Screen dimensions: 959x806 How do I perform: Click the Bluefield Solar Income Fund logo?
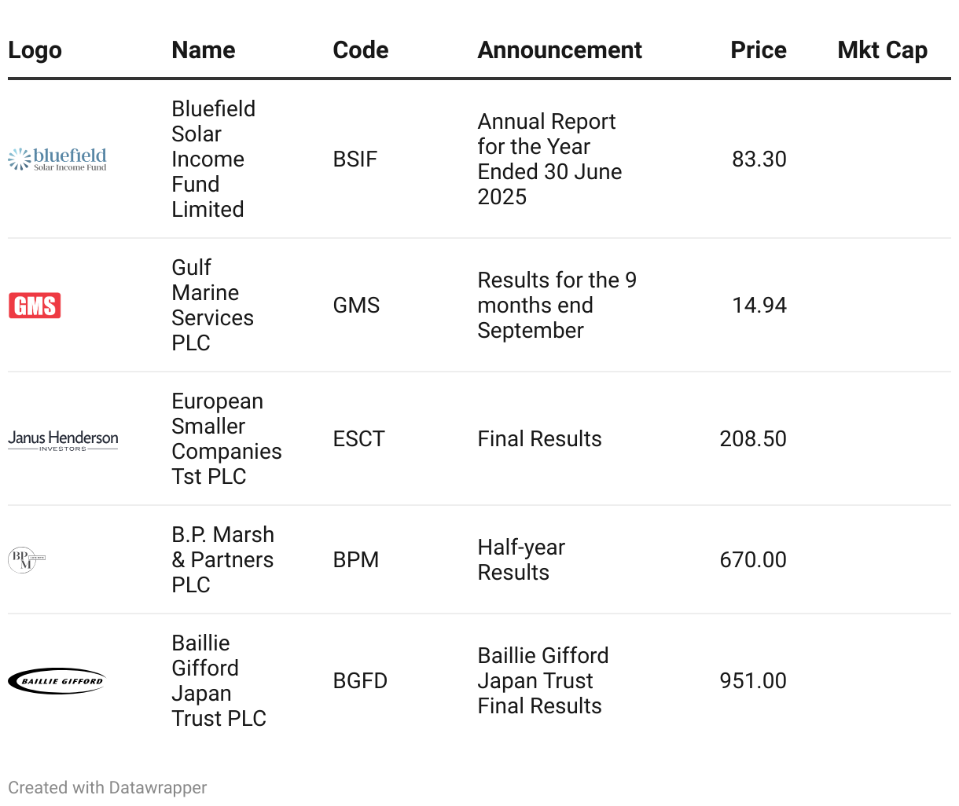(57, 159)
